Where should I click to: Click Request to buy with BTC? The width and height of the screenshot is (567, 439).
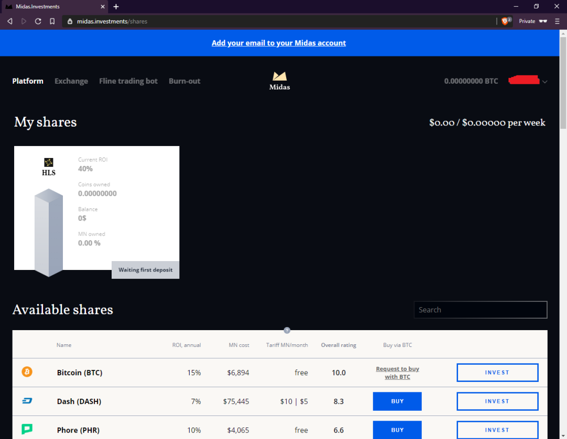(397, 373)
